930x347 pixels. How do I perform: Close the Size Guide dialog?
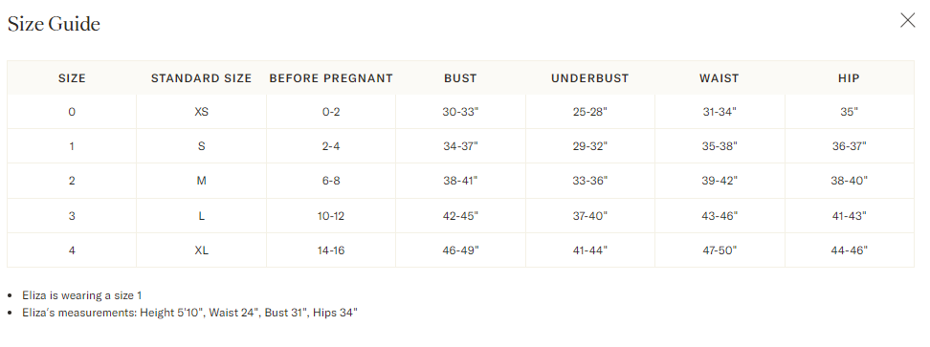coord(907,21)
